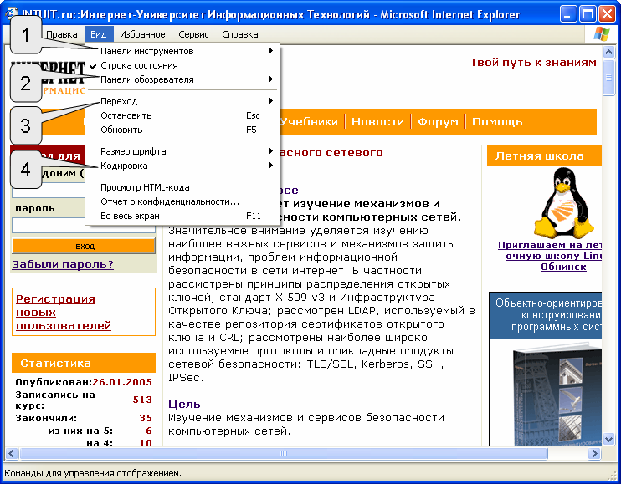Image resolution: width=621 pixels, height=484 pixels.
Task: Click the published date 26.01.2005
Action: point(122,382)
